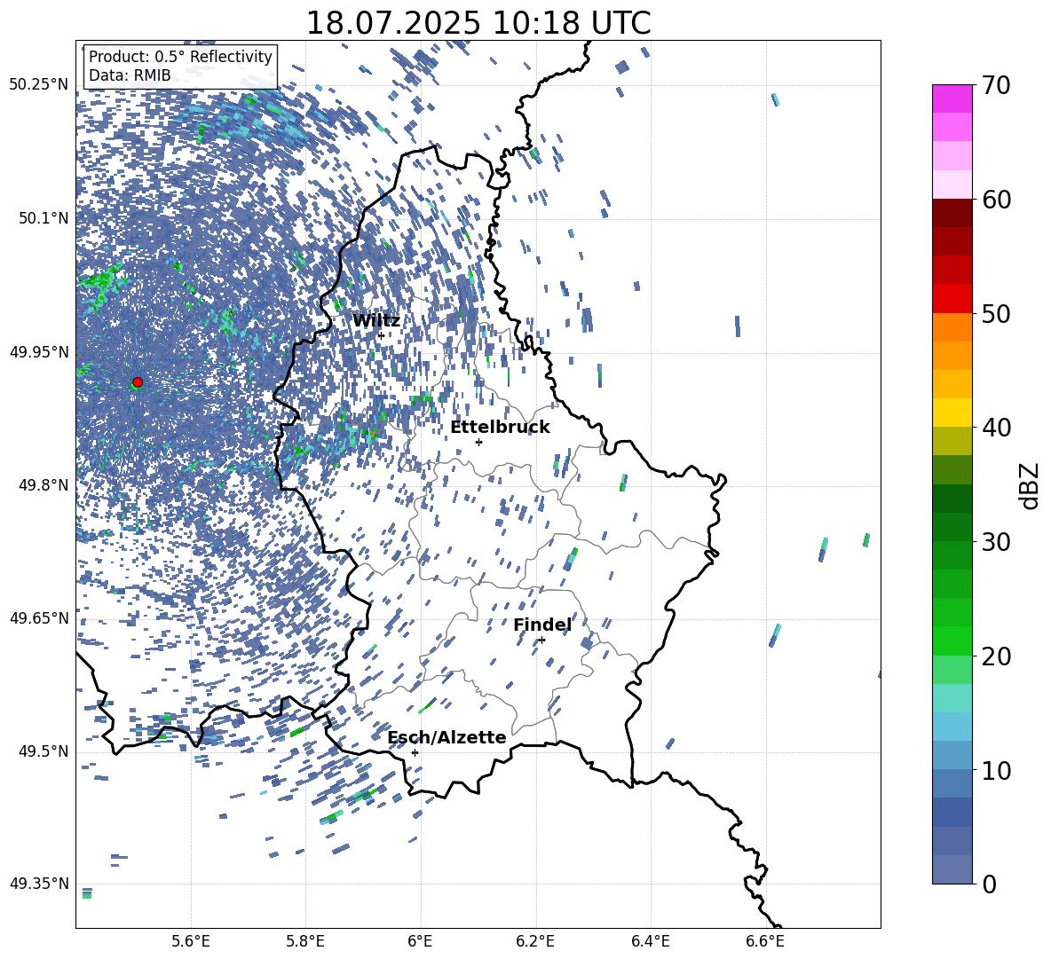The image size is (1051, 959).
Task: Click the cross marker below Ettelbruck
Action: (x=478, y=442)
